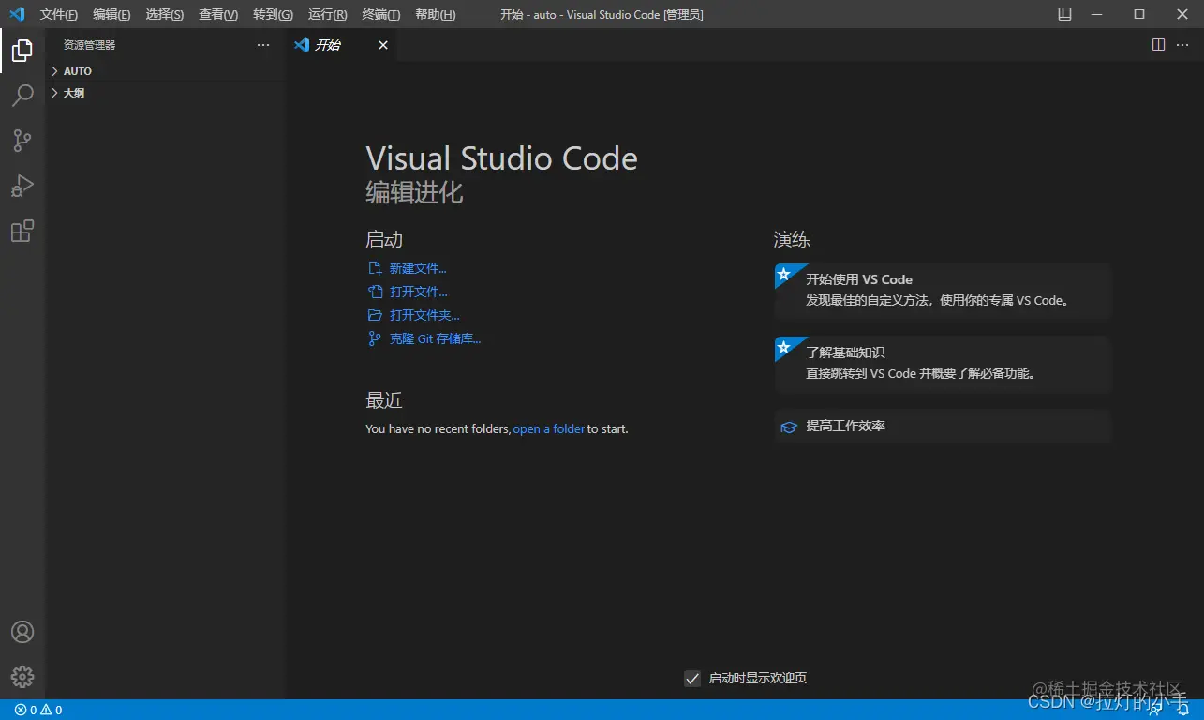Open the 选择(S) menu
Viewport: 1204px width, 720px height.
tap(165, 14)
